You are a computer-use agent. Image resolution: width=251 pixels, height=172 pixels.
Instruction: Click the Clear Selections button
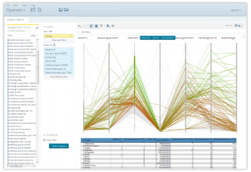168,38
